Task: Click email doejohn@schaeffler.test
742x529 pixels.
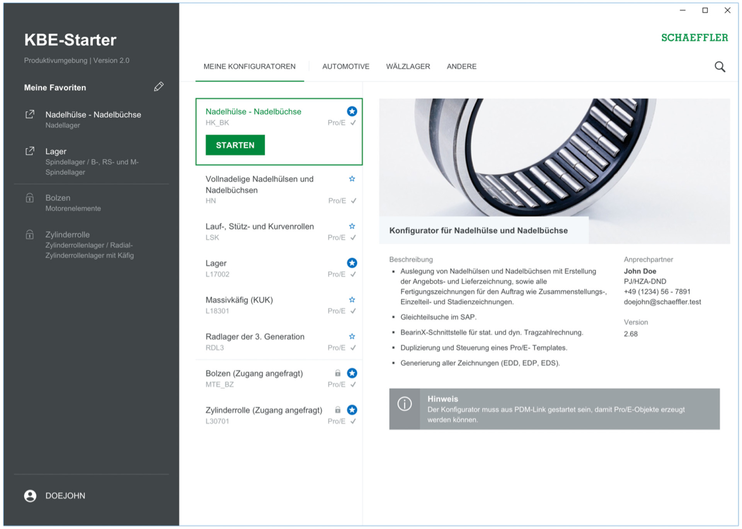Action: [x=662, y=302]
